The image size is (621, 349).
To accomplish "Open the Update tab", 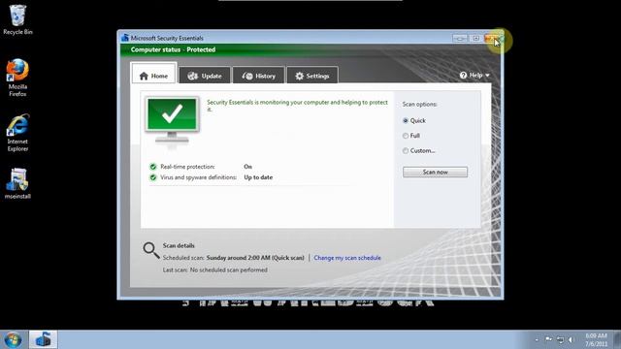I will point(205,76).
